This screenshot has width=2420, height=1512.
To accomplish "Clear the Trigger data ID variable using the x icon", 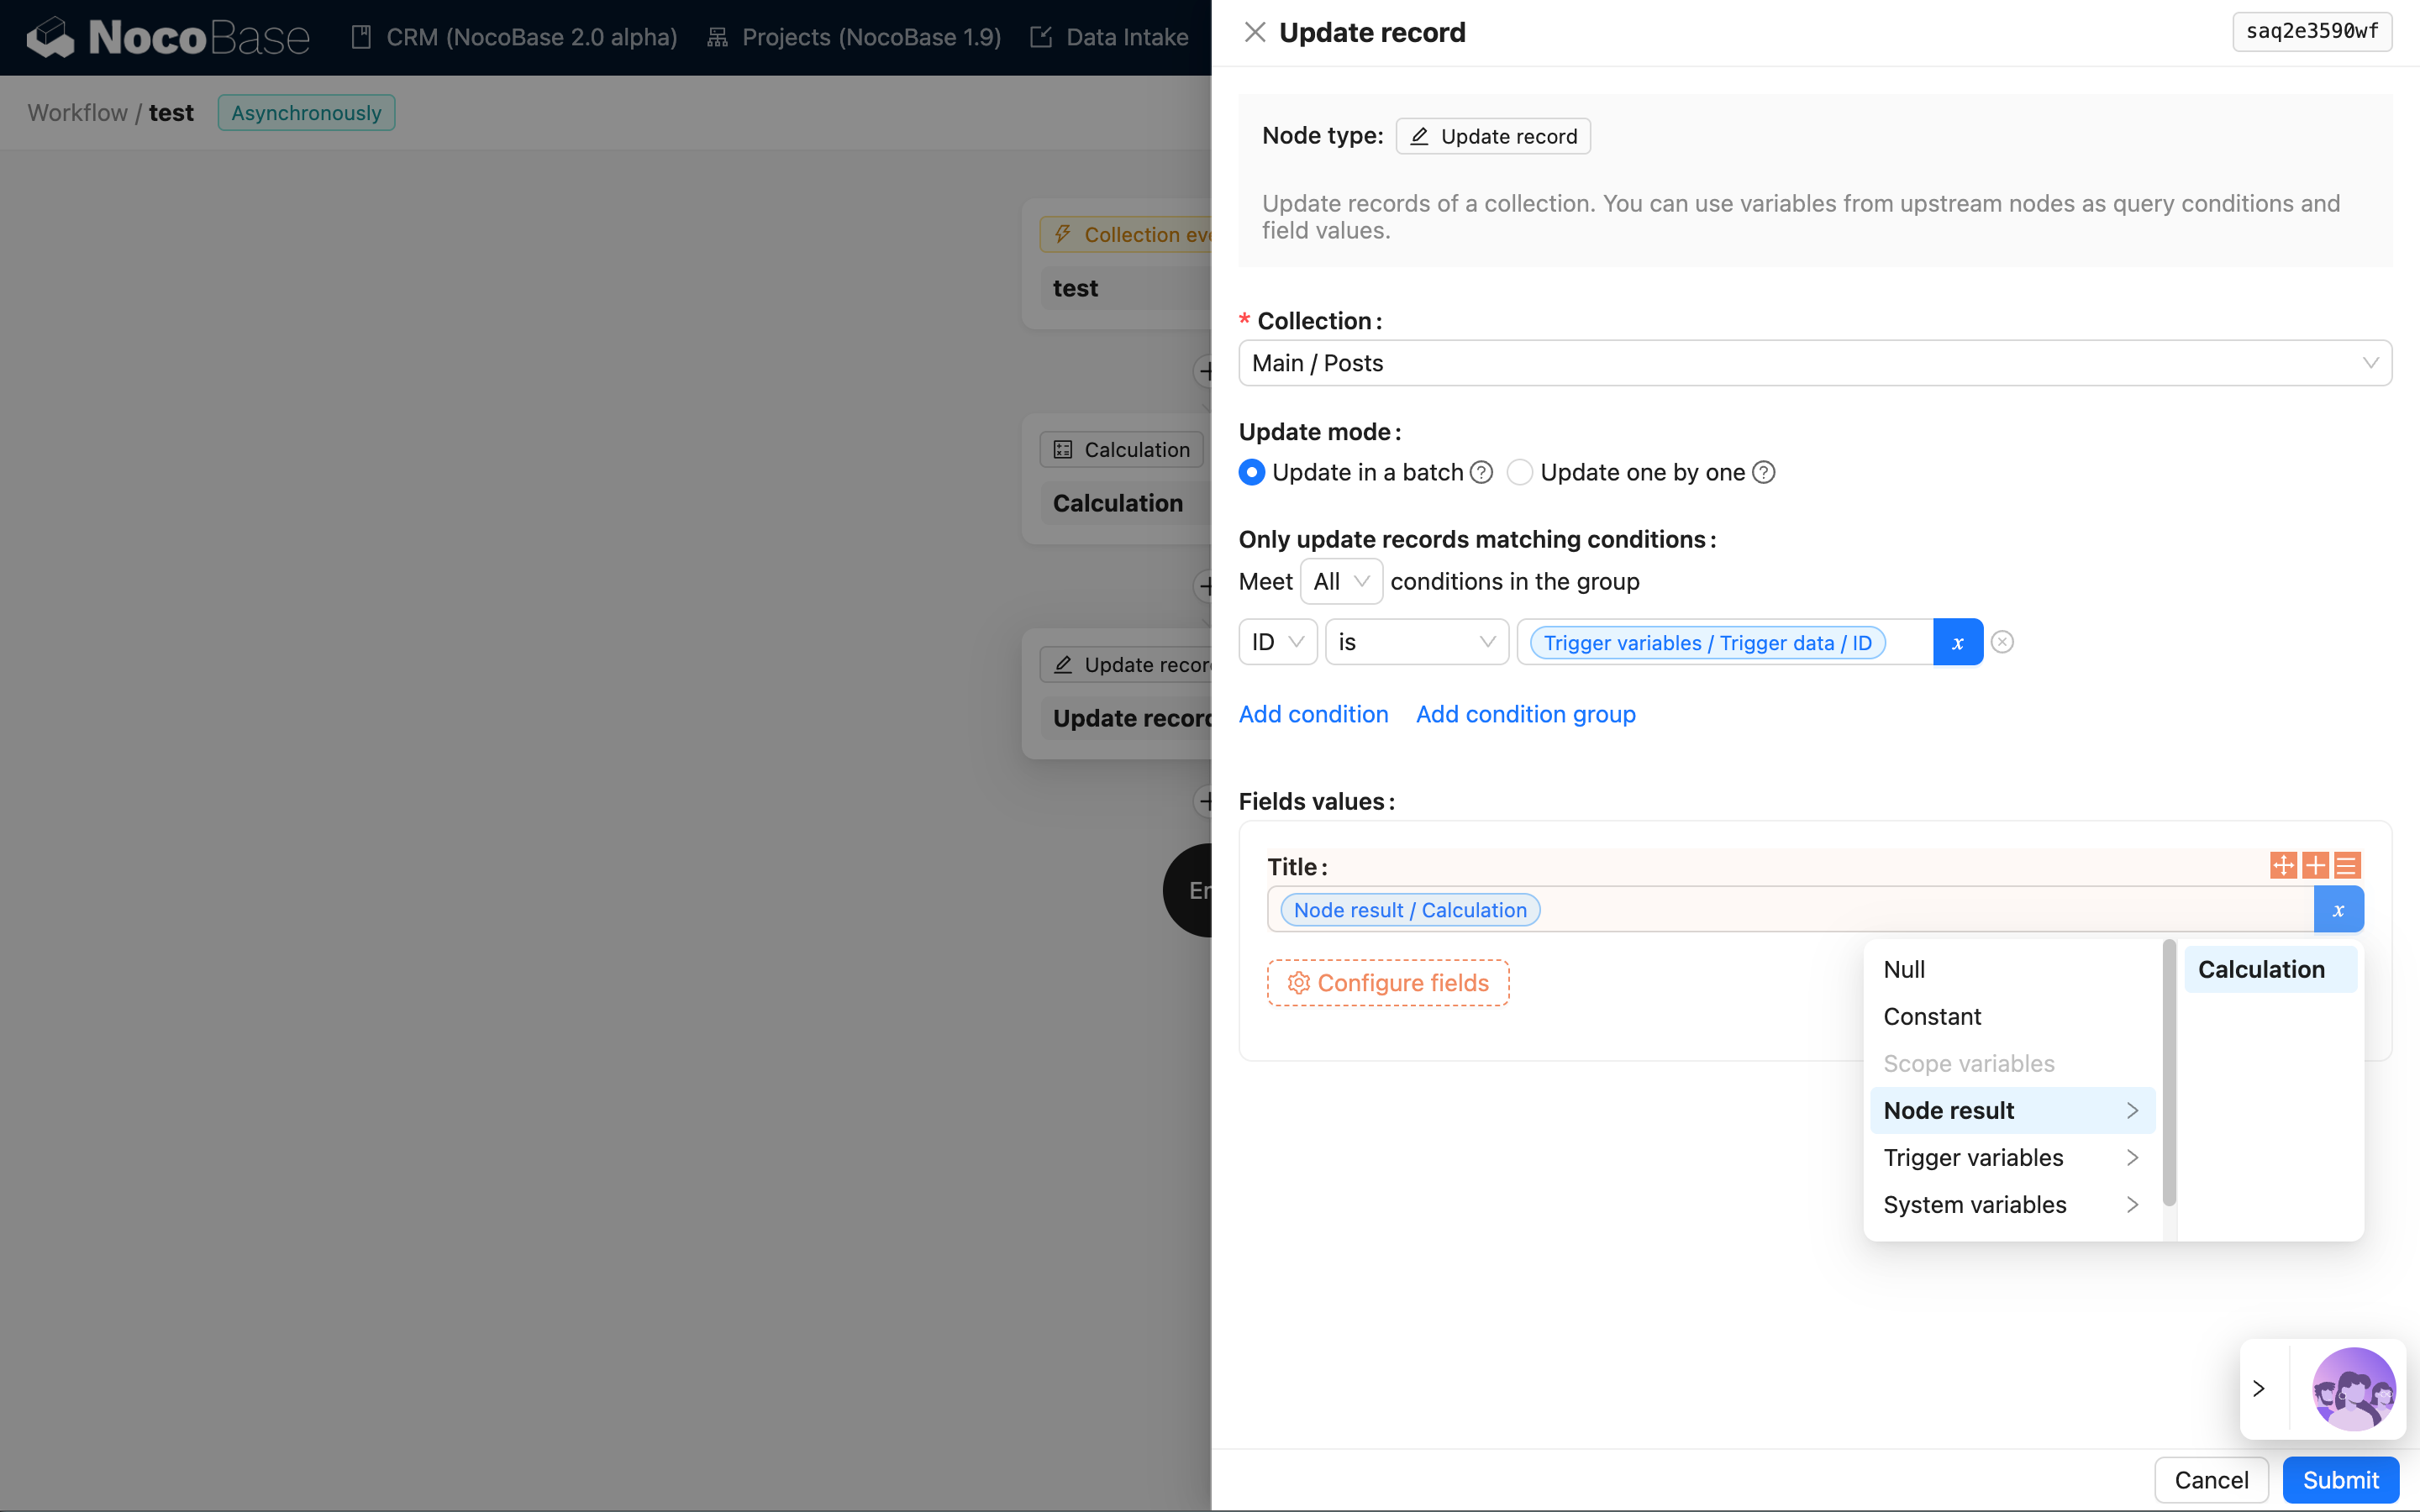I will pos(1957,641).
